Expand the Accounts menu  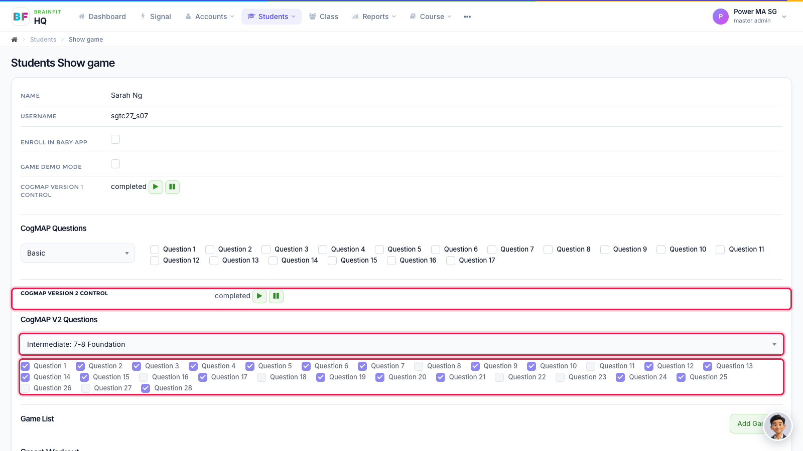click(x=210, y=17)
